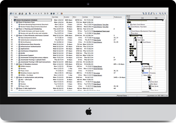Expand the Document Support group
This screenshot has width=176, height=123.
[x=17, y=55]
